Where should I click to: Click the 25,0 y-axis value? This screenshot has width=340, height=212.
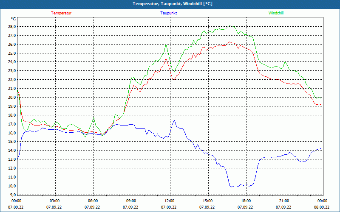[12, 53]
